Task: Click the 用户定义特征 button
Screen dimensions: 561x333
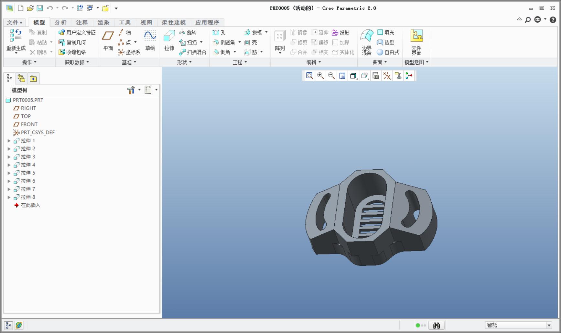Action: (77, 32)
